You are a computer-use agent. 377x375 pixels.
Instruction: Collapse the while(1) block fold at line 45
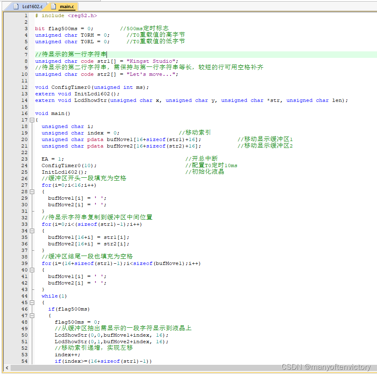point(32,302)
